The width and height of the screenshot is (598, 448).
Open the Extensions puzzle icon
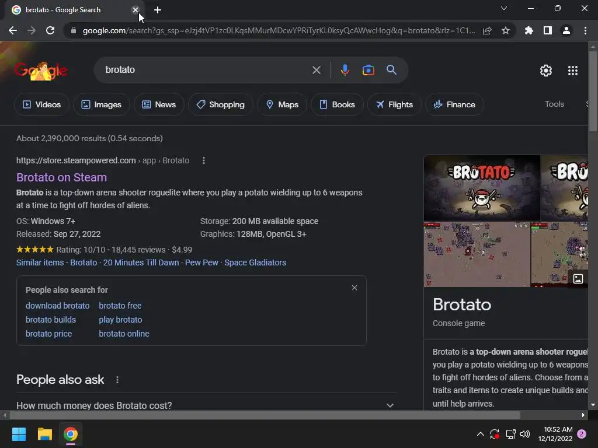point(529,30)
